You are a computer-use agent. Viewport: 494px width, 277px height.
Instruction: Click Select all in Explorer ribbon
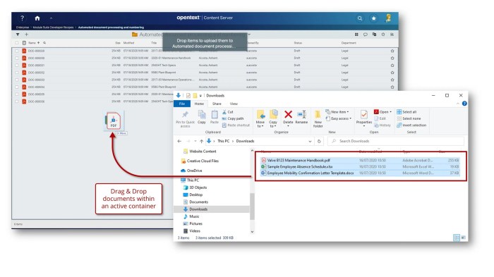point(406,112)
